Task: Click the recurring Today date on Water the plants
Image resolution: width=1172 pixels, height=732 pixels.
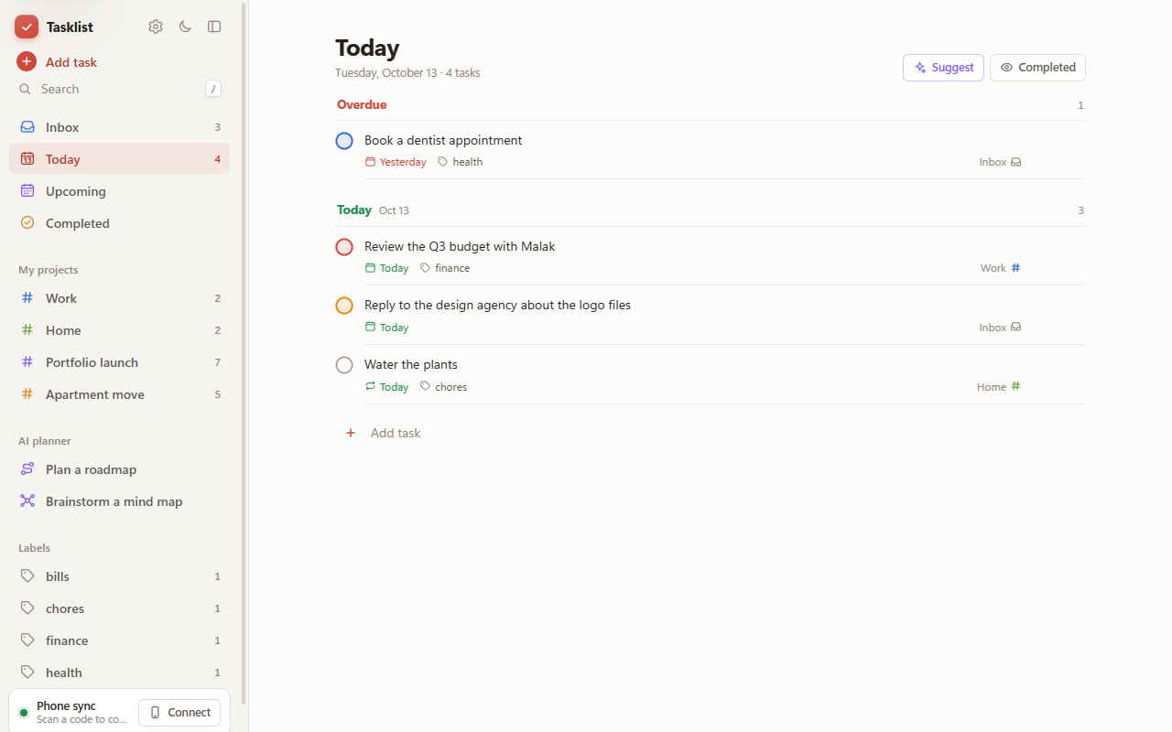Action: click(x=386, y=387)
